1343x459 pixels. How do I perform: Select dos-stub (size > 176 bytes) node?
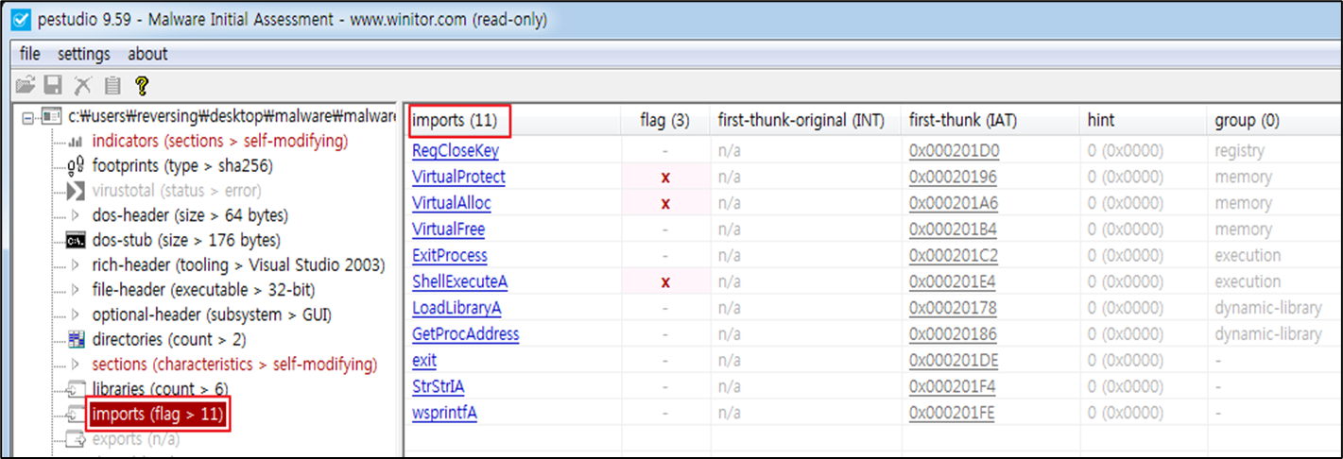[186, 240]
